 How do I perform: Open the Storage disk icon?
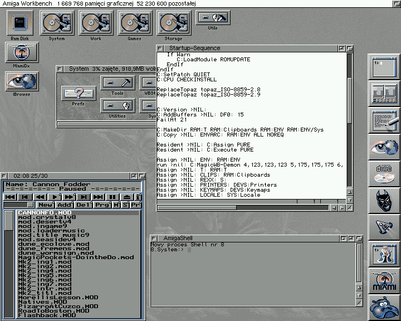[174, 23]
